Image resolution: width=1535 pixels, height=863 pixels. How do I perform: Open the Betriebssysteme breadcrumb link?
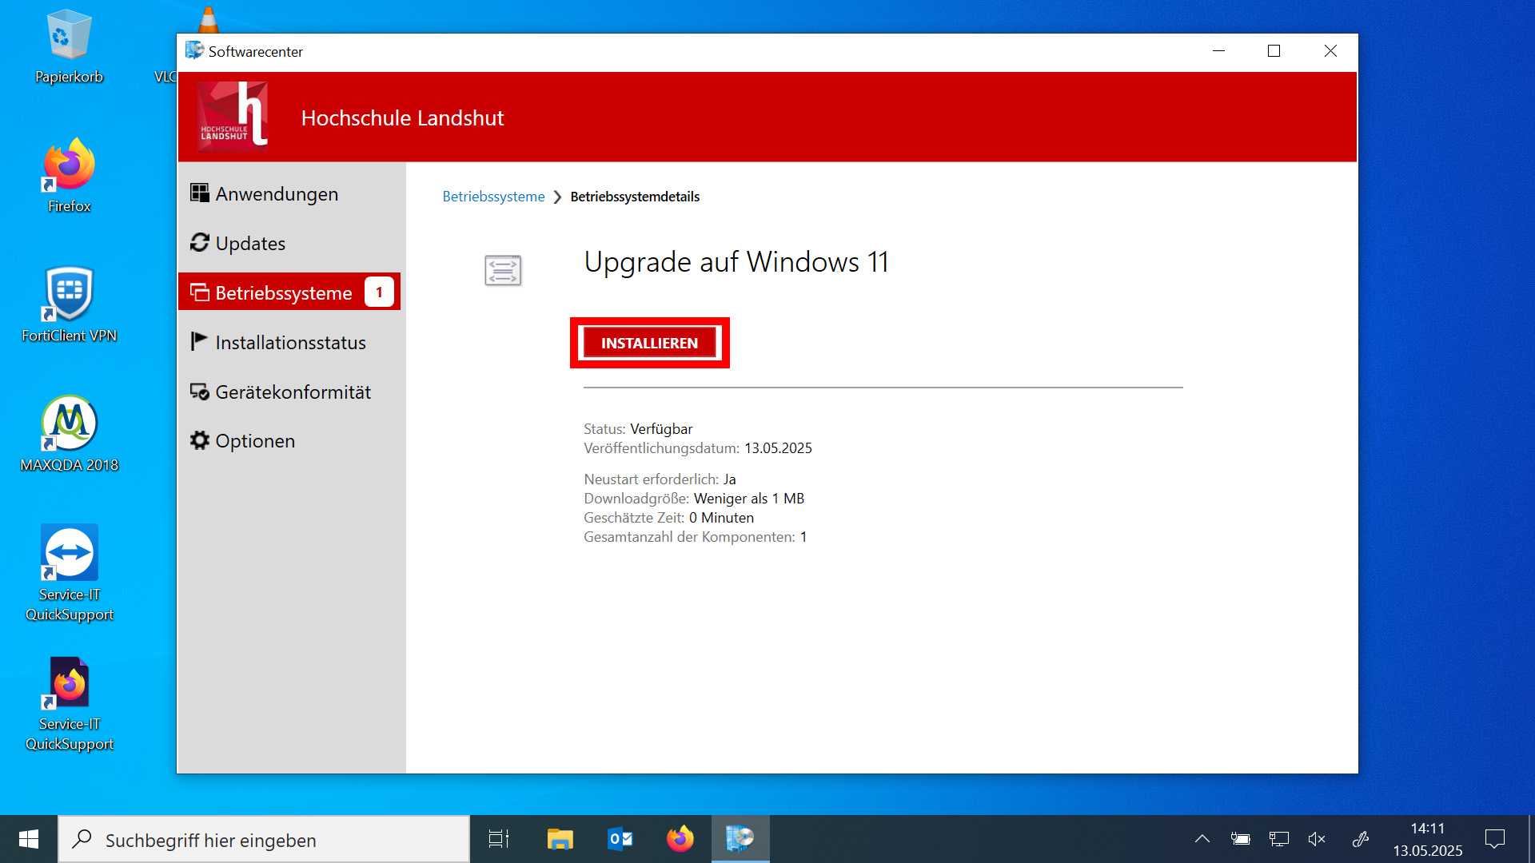tap(492, 197)
